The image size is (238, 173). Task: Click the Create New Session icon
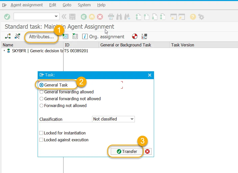pos(174,17)
